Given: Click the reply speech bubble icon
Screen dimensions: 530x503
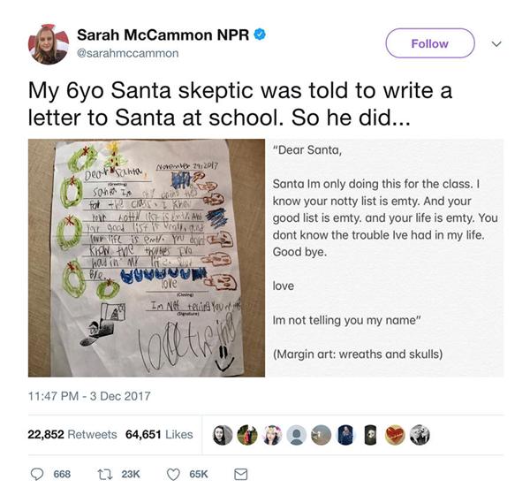Looking at the screenshot, I should point(36,474).
